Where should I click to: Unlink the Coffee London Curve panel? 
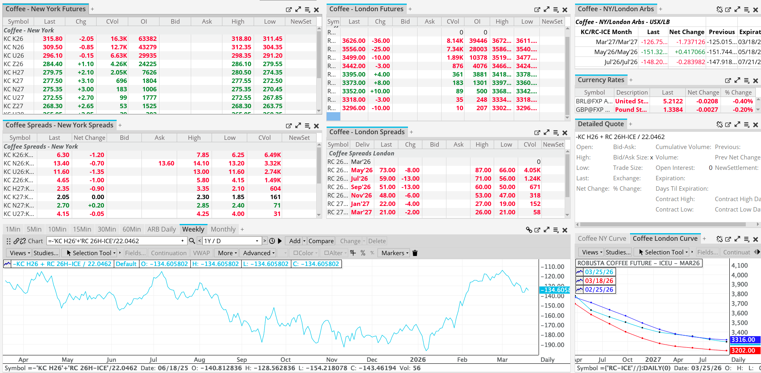tap(719, 239)
